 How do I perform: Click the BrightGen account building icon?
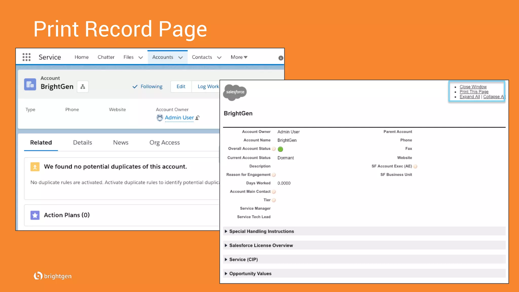(x=30, y=84)
